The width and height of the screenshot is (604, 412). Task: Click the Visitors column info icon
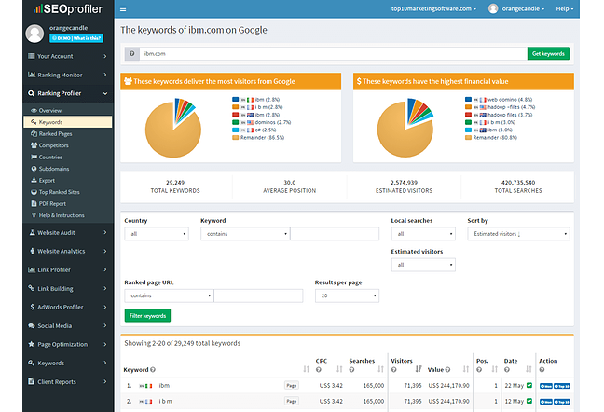[x=393, y=370]
